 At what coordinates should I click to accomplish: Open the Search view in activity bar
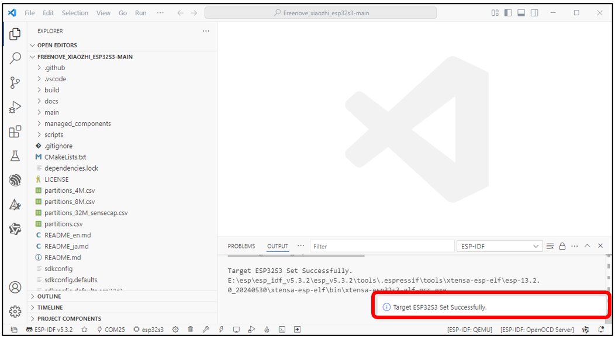click(15, 58)
